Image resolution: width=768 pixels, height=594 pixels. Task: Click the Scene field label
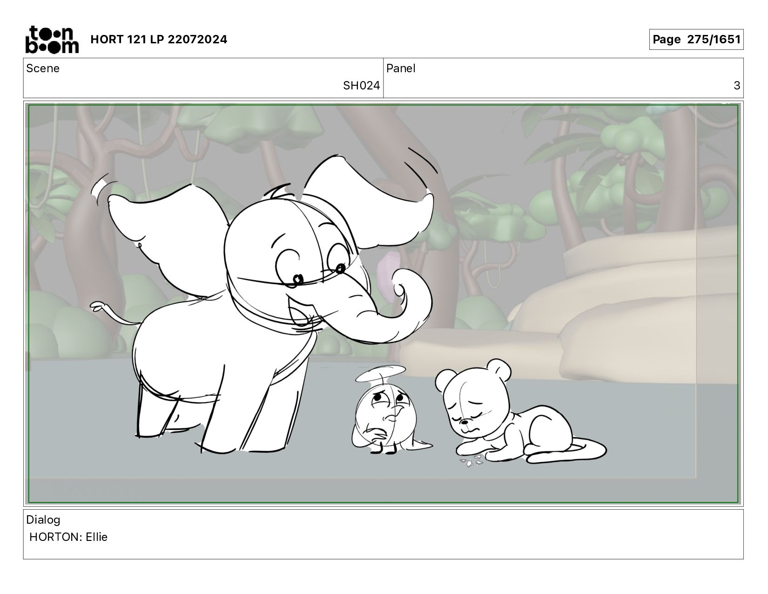click(x=43, y=68)
